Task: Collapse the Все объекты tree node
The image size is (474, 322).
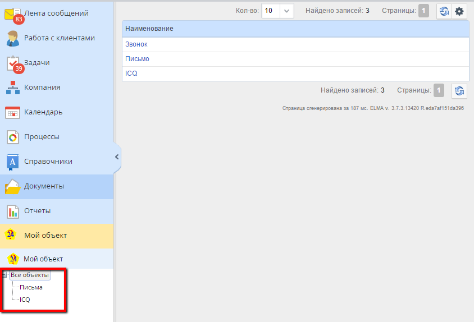Action: (x=5, y=275)
